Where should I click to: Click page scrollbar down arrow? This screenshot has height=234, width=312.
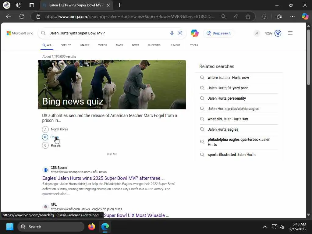(308, 215)
